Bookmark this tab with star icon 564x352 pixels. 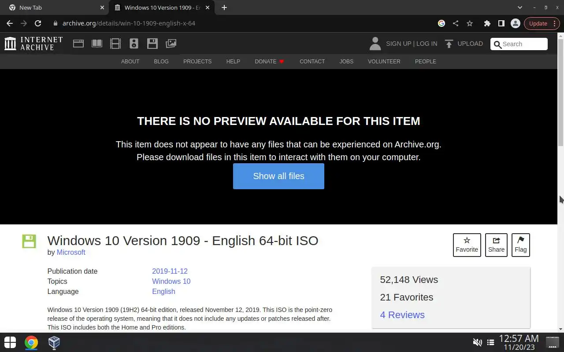470,23
